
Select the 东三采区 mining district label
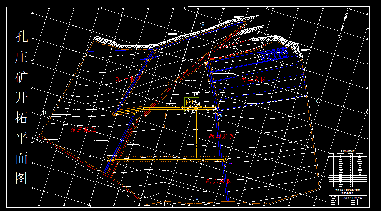tap(83, 129)
